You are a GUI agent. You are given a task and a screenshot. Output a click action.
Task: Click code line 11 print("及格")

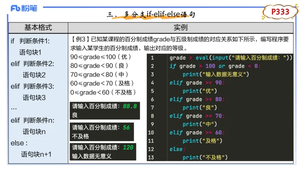coord(202,141)
